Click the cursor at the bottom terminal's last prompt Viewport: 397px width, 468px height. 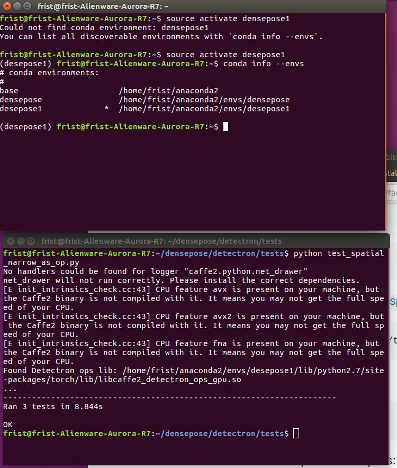click(x=296, y=434)
